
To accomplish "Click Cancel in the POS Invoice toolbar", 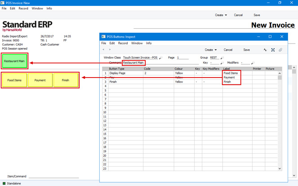I will click(238, 15).
